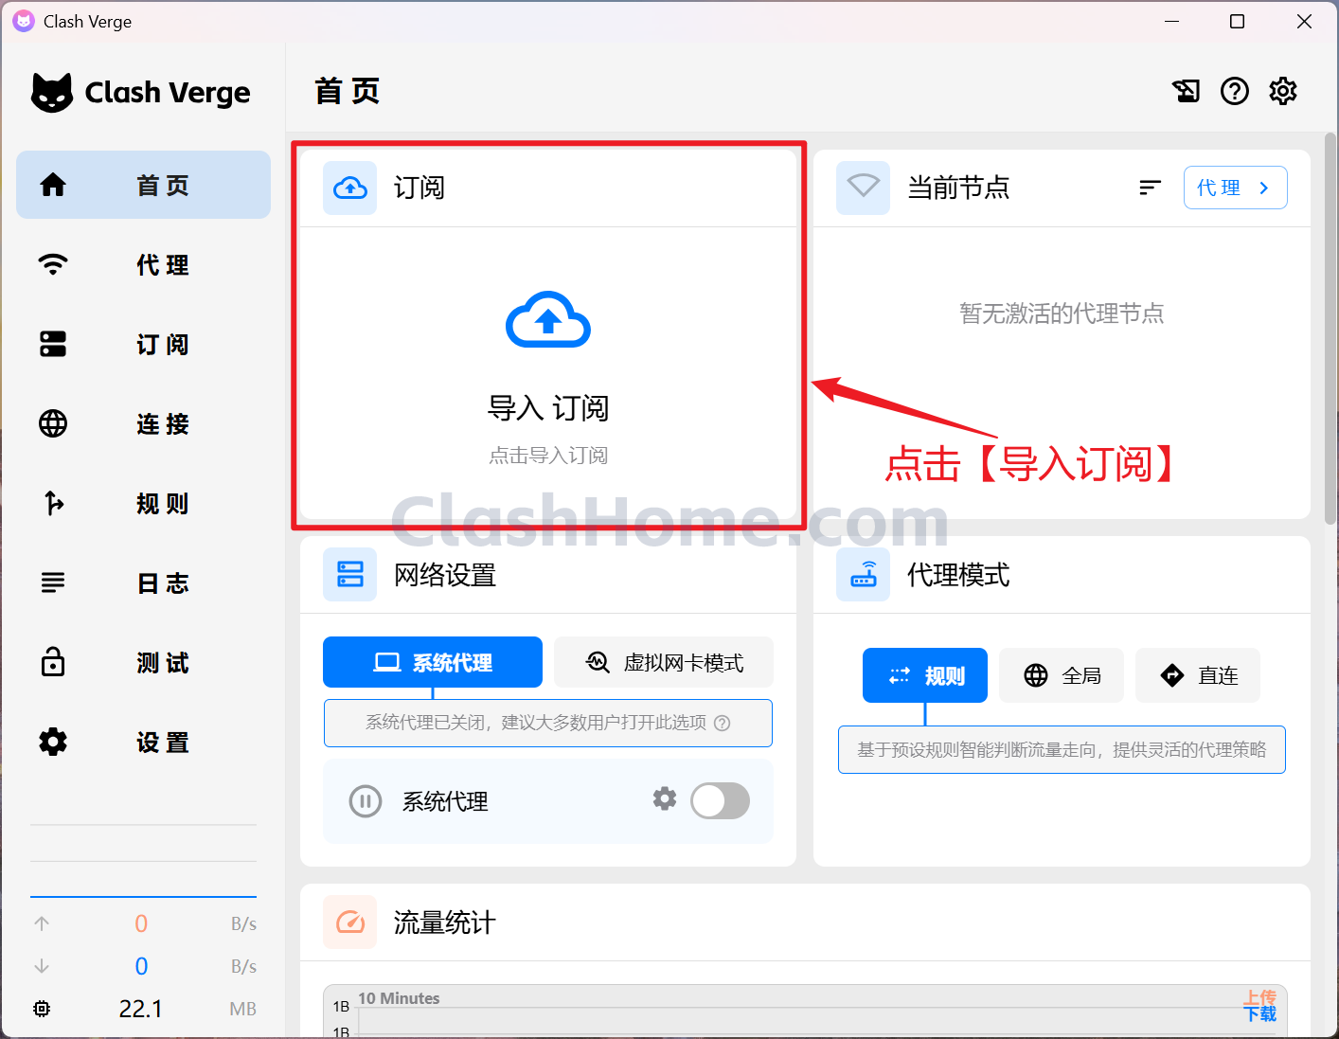This screenshot has height=1039, width=1339.
Task: Click the cloud icon in 订阅 card header
Action: [350, 188]
